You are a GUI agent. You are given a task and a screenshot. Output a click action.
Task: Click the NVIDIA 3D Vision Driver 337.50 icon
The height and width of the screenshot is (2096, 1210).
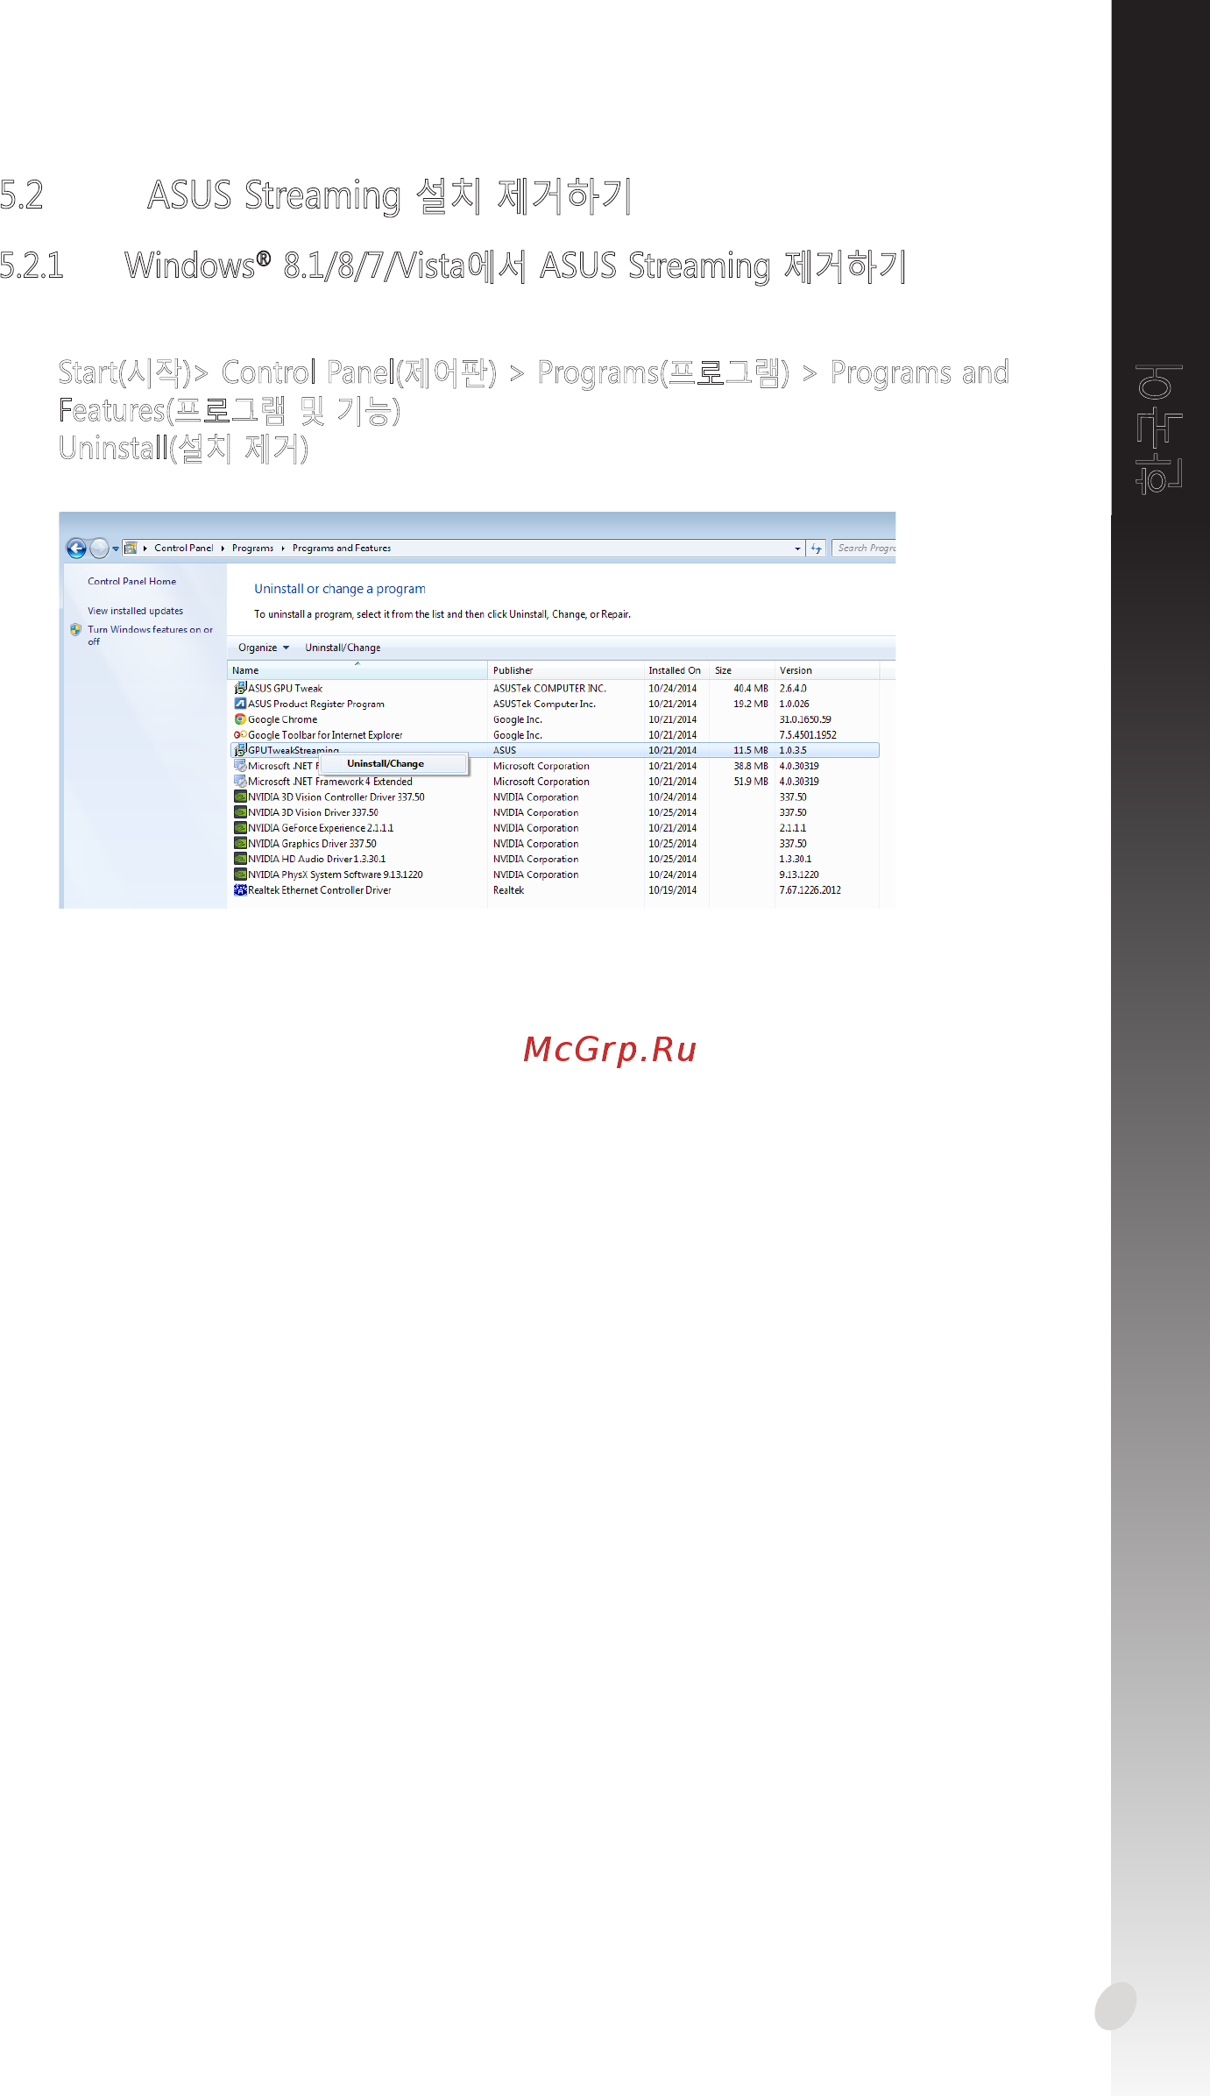(x=240, y=813)
